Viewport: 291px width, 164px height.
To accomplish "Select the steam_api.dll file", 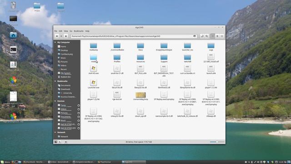I will click(x=140, y=113).
